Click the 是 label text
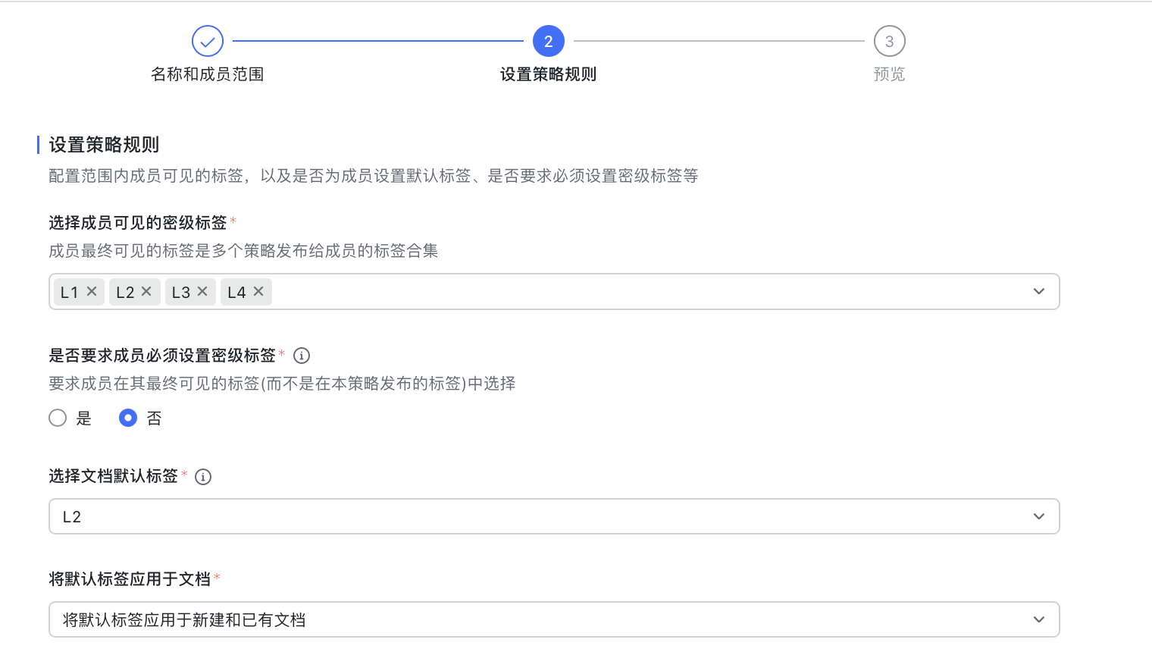This screenshot has width=1152, height=652. [84, 418]
